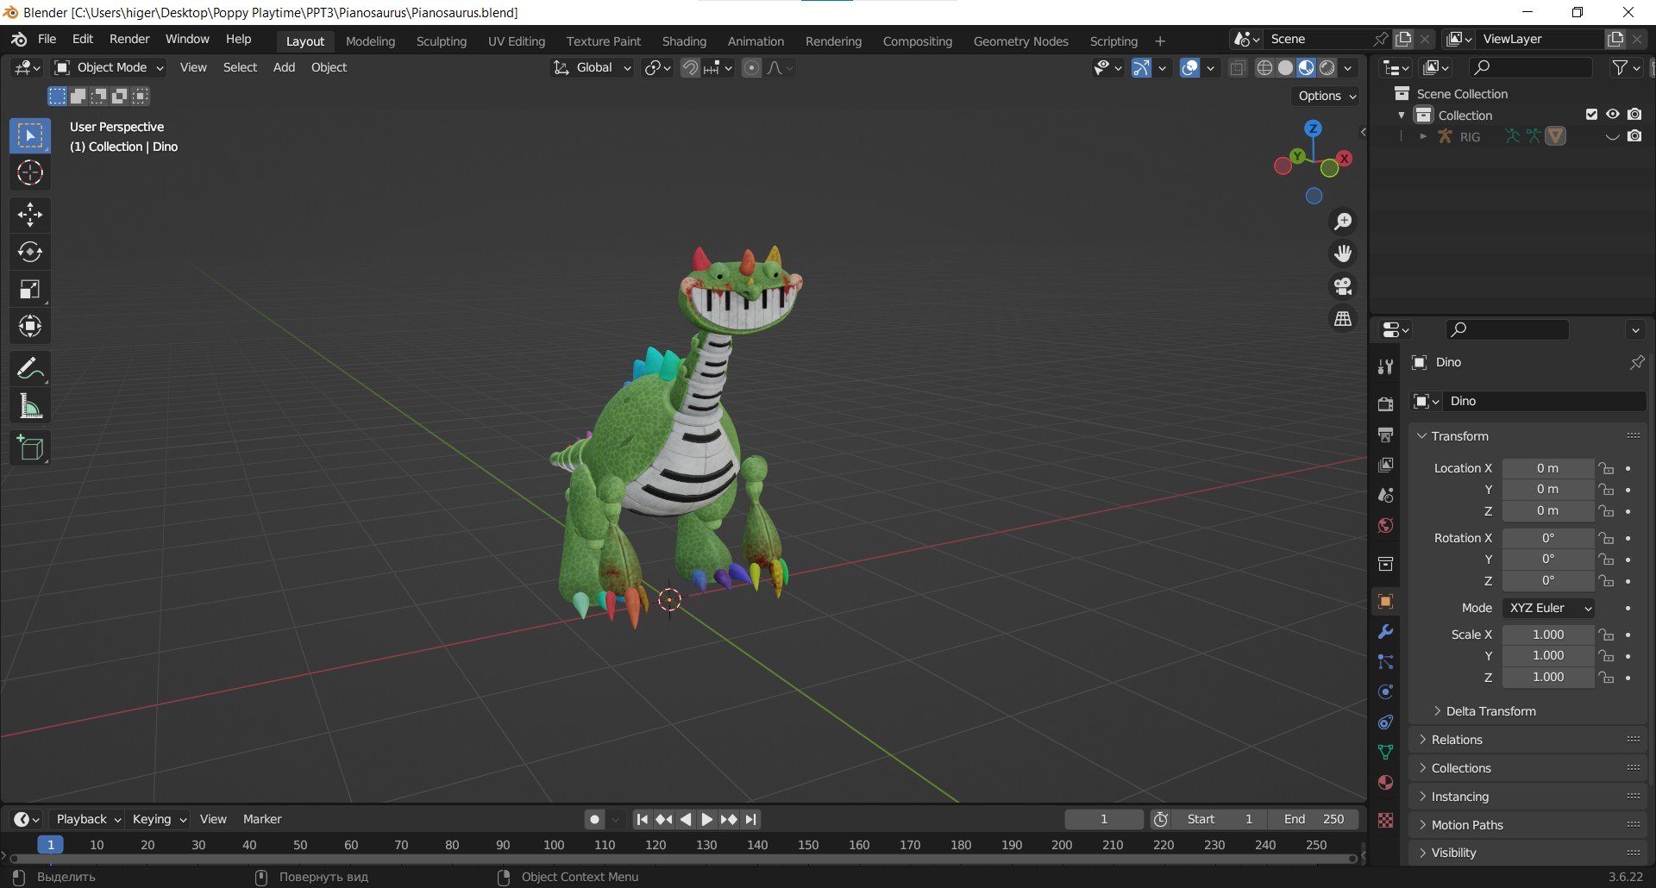This screenshot has height=888, width=1656.
Task: Select the Annotate tool
Action: click(x=30, y=369)
